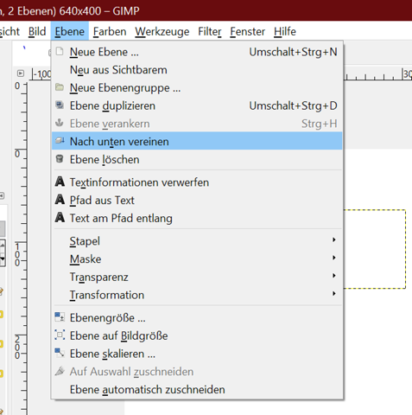Click the Auf Auswahl zuschneiden knife icon
The width and height of the screenshot is (412, 415).
click(x=60, y=371)
